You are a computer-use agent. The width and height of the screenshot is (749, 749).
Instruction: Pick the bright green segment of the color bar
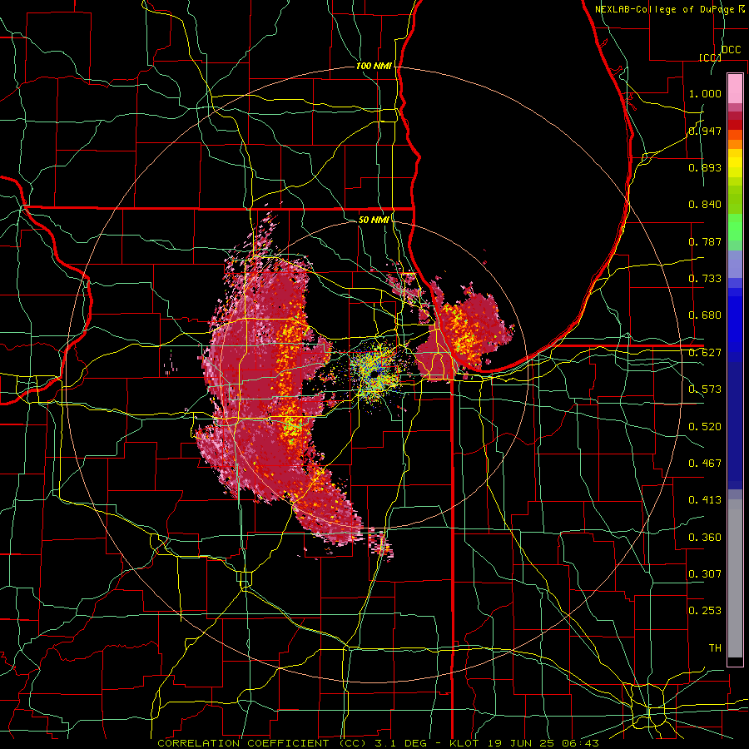(735, 227)
